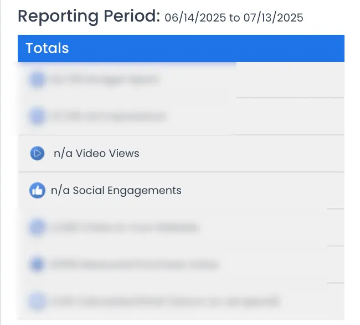The height and width of the screenshot is (325, 360).
Task: Click blurred text in row above Video Views
Action: (109, 116)
